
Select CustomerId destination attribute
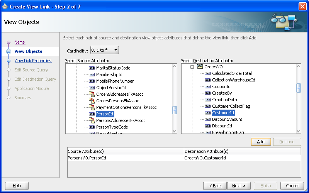(223, 113)
